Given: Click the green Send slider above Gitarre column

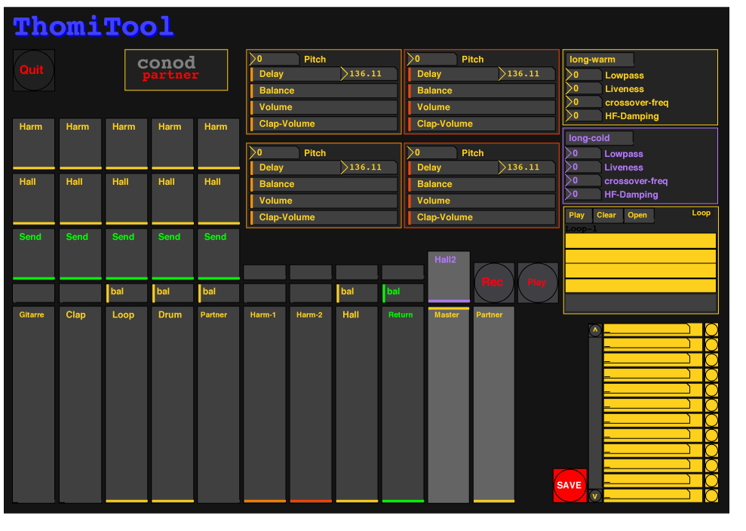Looking at the screenshot, I should [34, 254].
